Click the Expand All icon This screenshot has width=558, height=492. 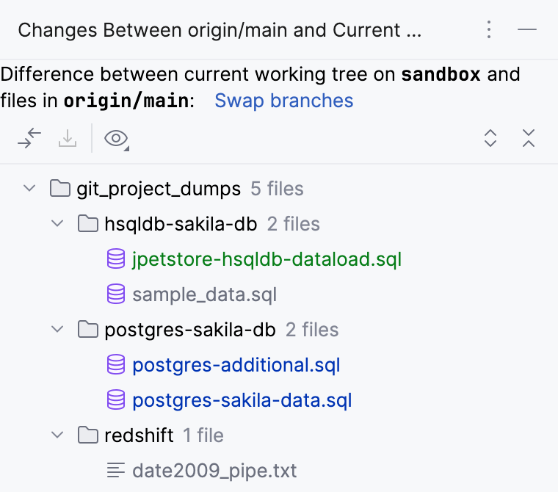[490, 138]
